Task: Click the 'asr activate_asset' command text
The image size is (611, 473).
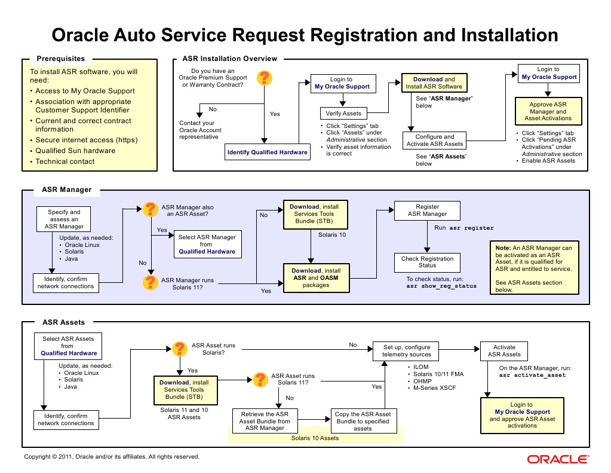Action: 532,375
